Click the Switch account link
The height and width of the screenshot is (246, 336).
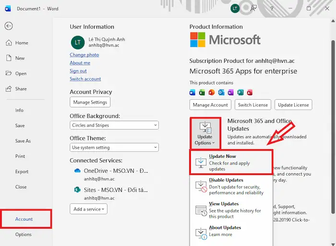click(x=85, y=79)
